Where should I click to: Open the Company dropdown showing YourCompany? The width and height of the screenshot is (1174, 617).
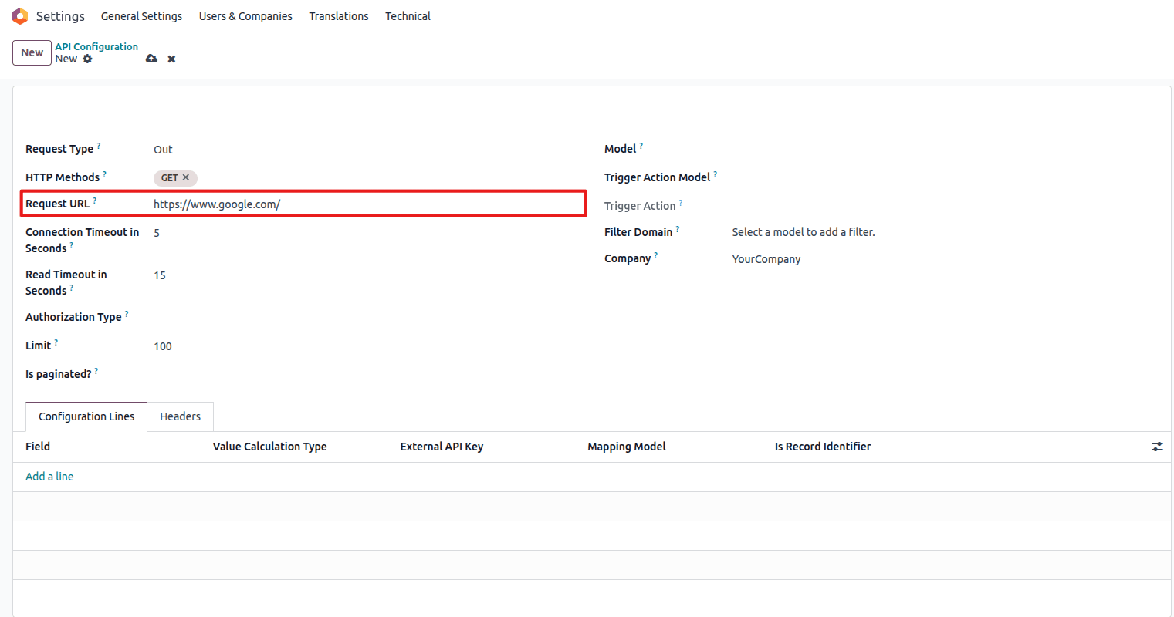coord(942,259)
